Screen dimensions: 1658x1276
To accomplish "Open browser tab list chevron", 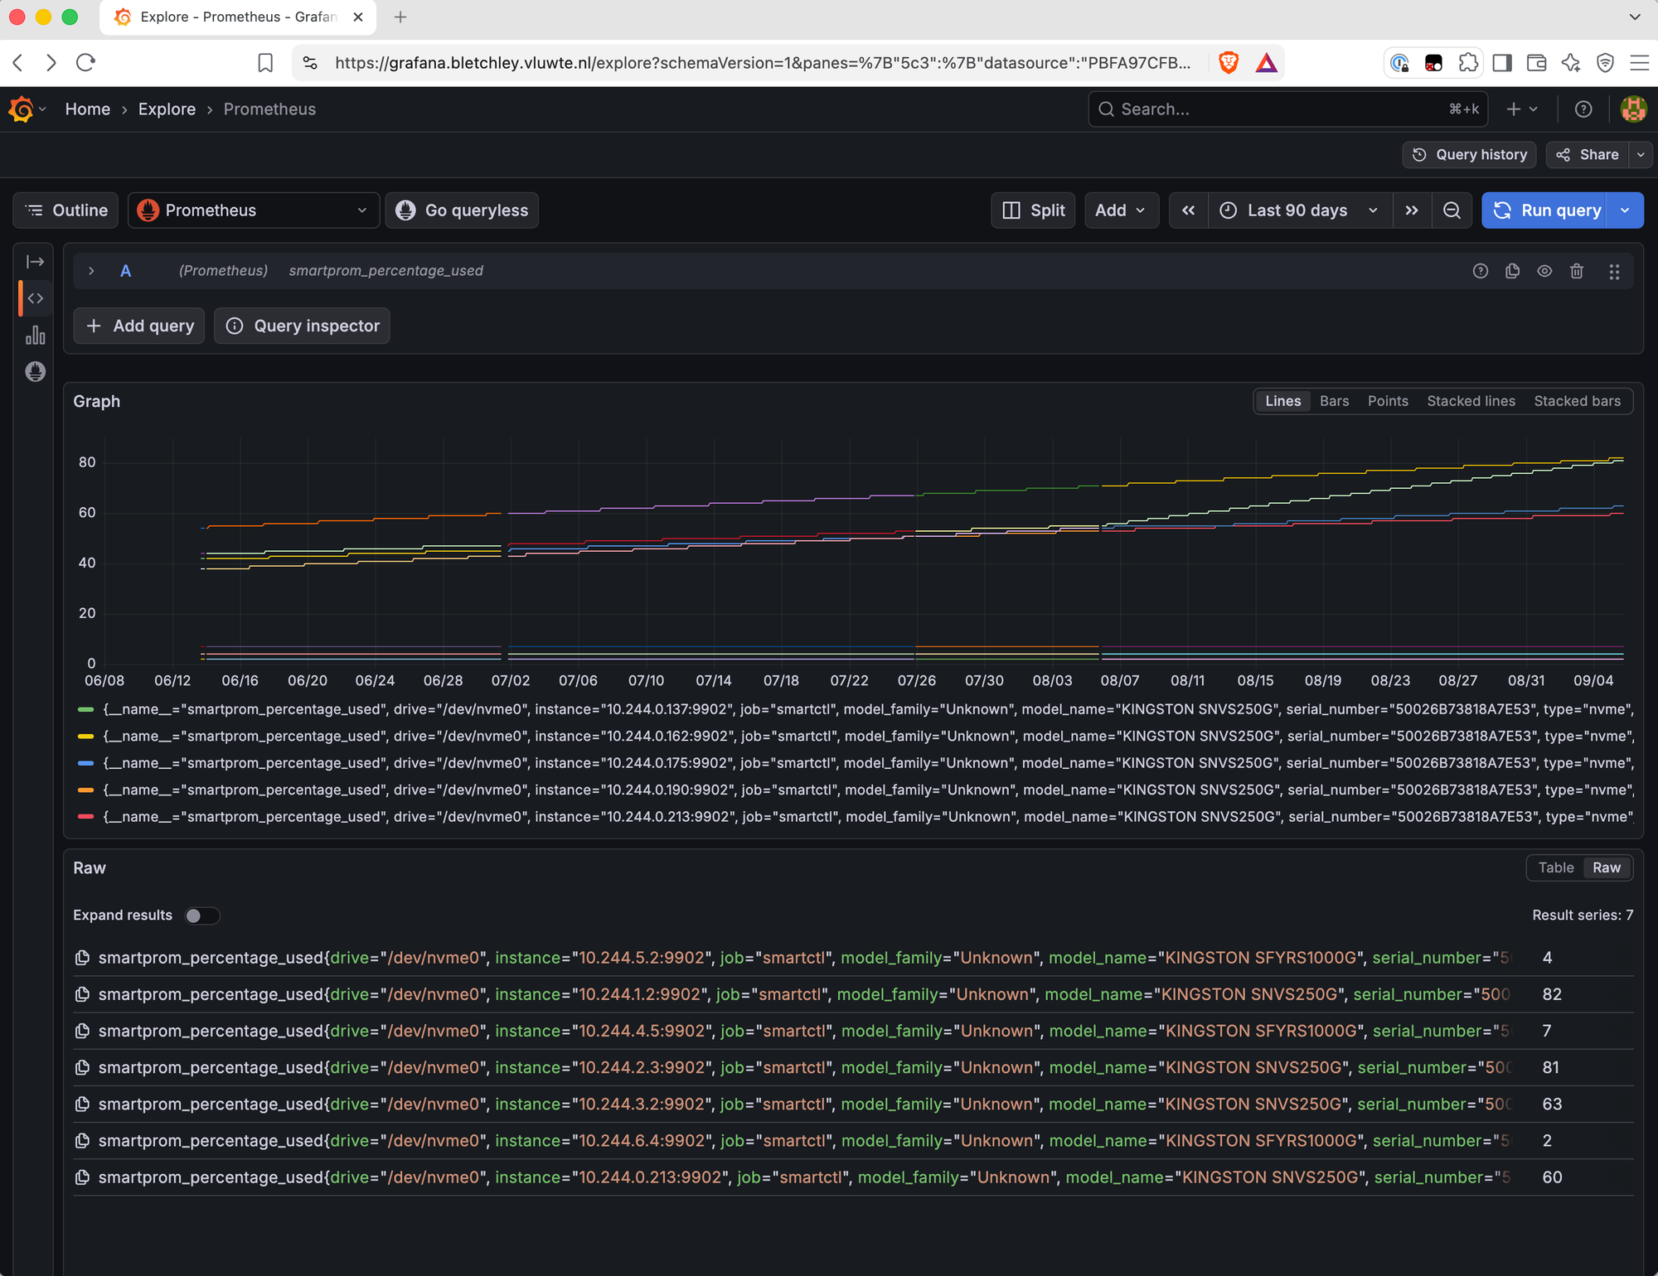I will (1635, 17).
